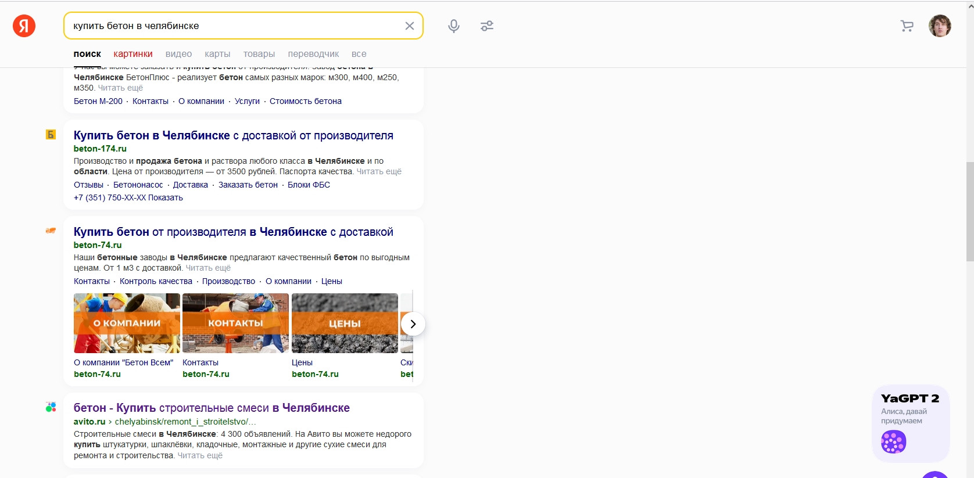Expand Читать ещё in the beton-174.ru snippet

(x=379, y=171)
